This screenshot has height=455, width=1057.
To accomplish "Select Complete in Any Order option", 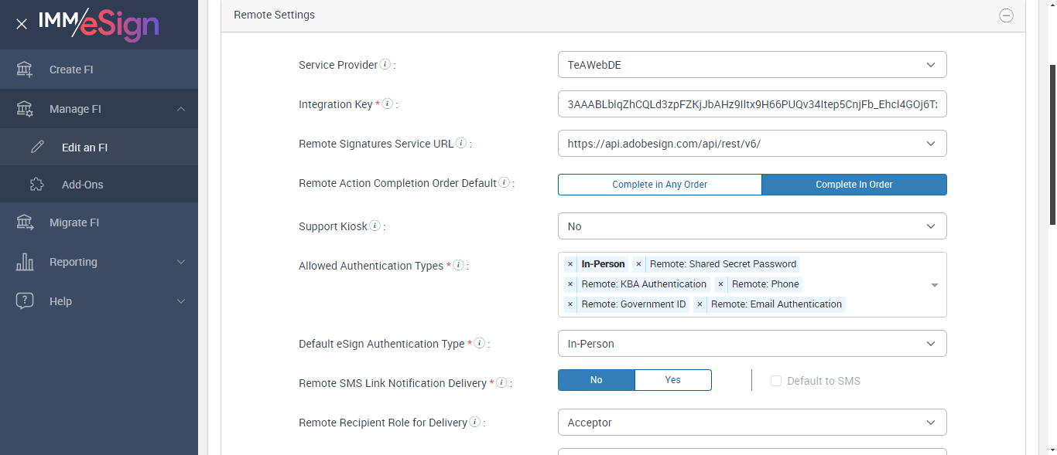I will [659, 185].
